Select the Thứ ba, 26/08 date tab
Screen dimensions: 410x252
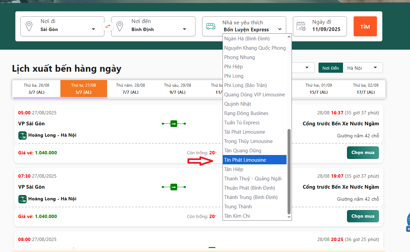coord(36,89)
